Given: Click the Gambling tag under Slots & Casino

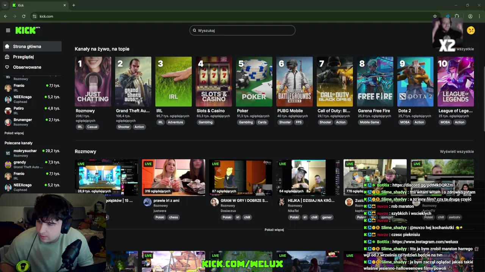Looking at the screenshot, I should point(206,122).
